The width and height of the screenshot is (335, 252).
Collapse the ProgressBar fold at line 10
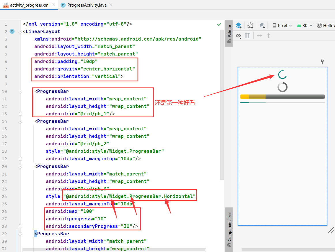(20, 91)
